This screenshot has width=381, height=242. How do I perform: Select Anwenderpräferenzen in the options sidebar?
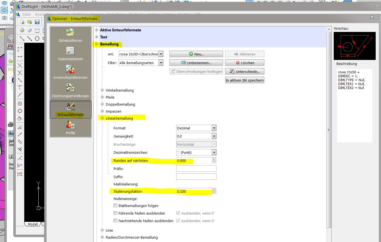click(70, 73)
